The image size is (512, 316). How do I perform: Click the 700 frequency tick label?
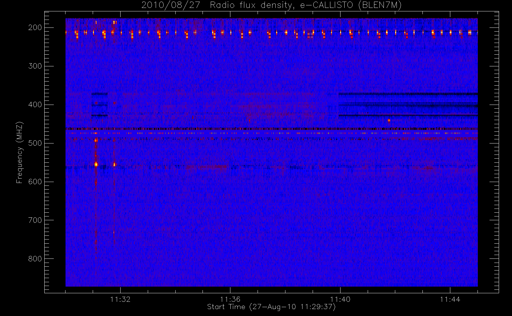[x=35, y=220]
